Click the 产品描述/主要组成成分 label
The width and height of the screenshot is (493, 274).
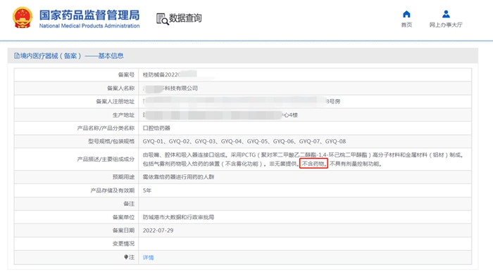(x=106, y=159)
